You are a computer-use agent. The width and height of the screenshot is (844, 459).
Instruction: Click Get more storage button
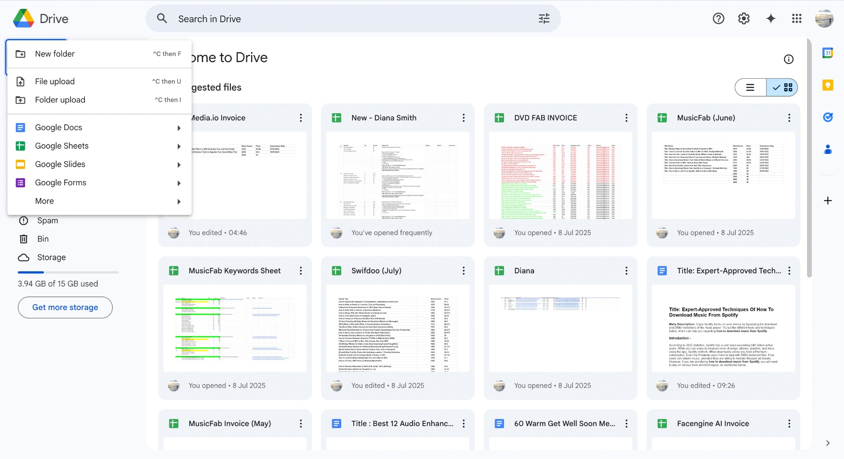click(x=65, y=308)
